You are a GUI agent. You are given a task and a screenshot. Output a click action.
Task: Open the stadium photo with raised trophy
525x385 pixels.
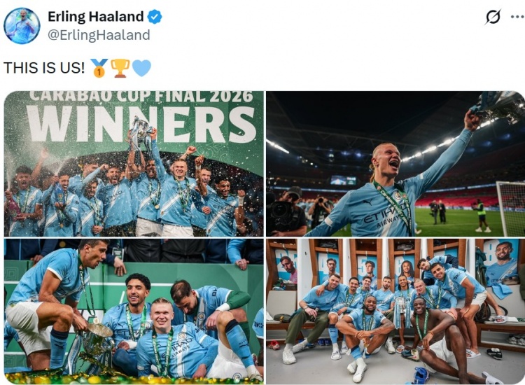click(395, 164)
